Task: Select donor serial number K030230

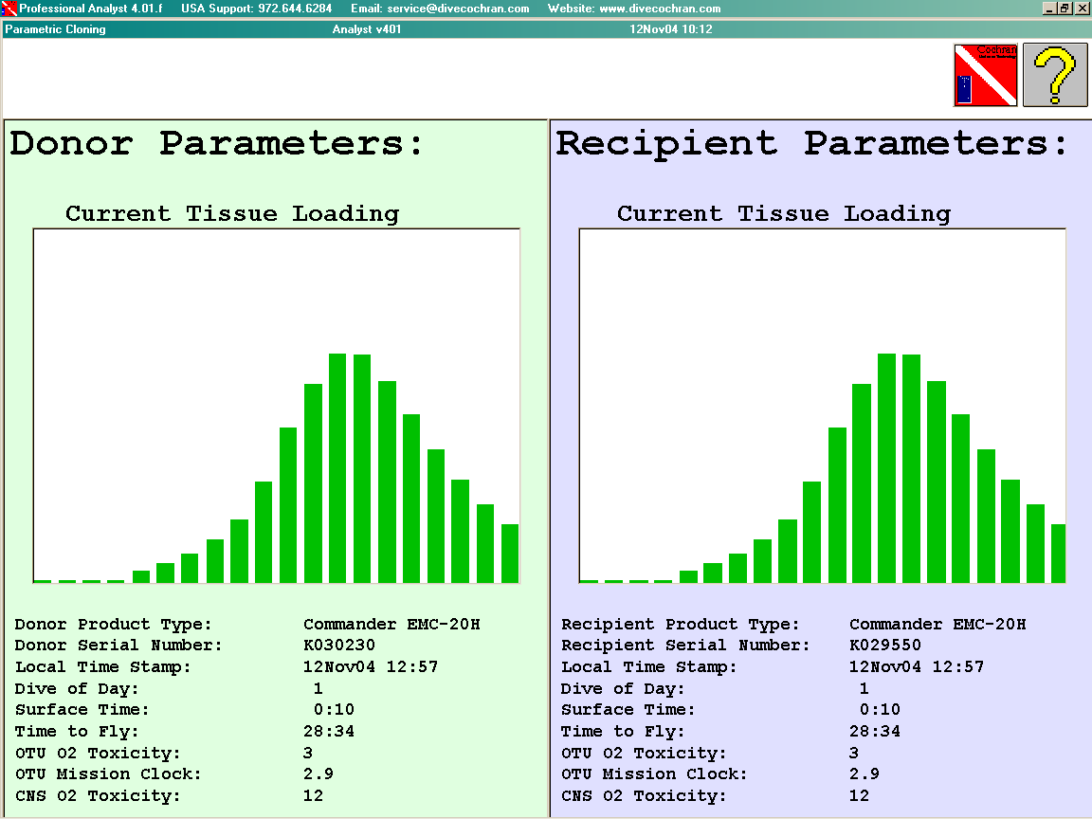Action: pos(339,645)
